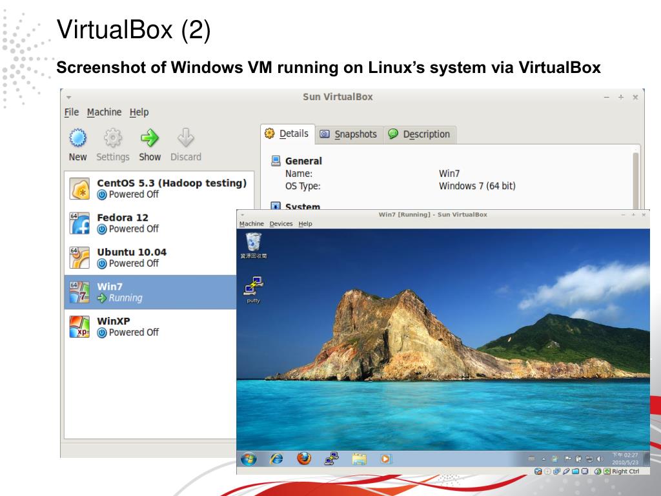The width and height of the screenshot is (661, 496).
Task: Select the Fedora 12 VM icon
Action: (x=79, y=223)
